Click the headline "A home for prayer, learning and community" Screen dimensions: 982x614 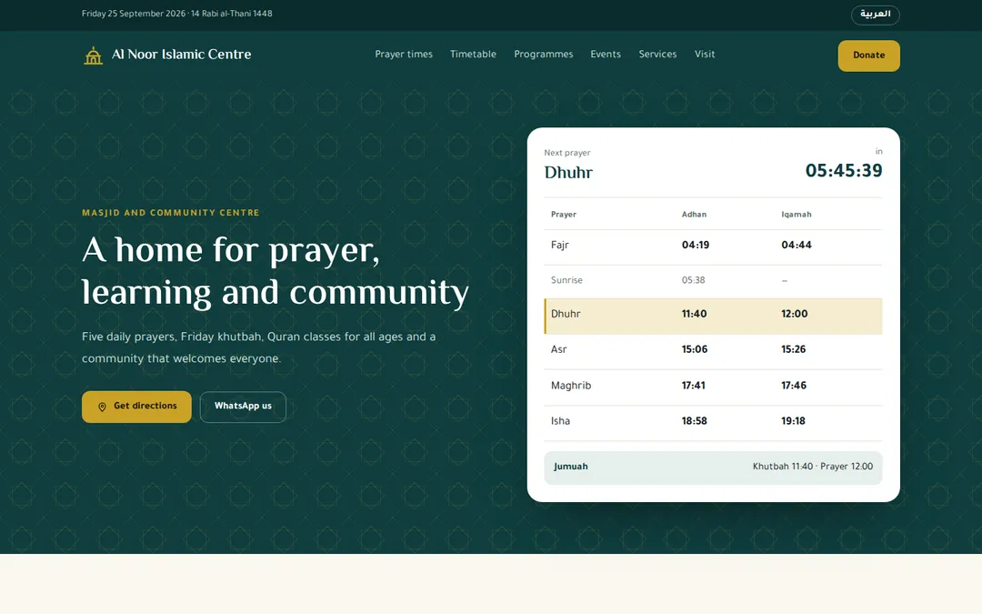tap(276, 271)
